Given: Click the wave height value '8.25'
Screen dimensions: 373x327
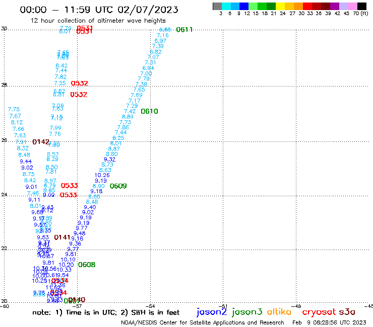Looking at the screenshot, I should click(x=118, y=138).
